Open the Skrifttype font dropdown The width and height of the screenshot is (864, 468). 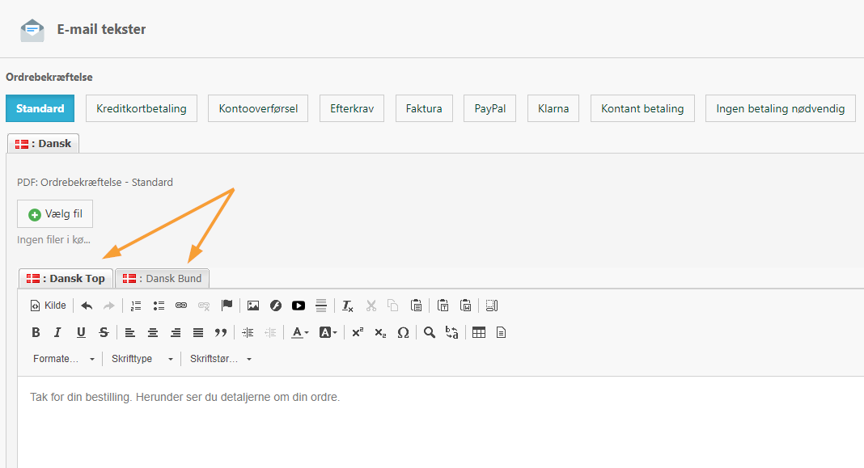coord(142,359)
